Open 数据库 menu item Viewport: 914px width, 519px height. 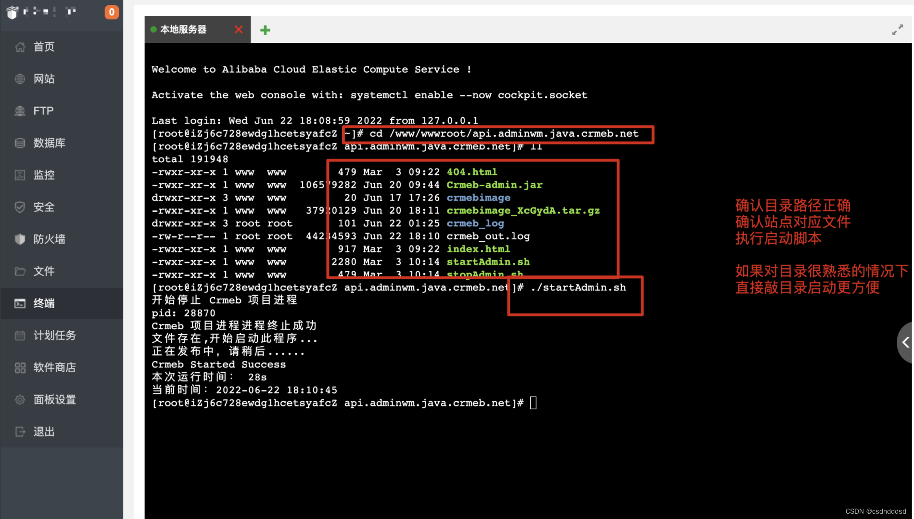62,143
